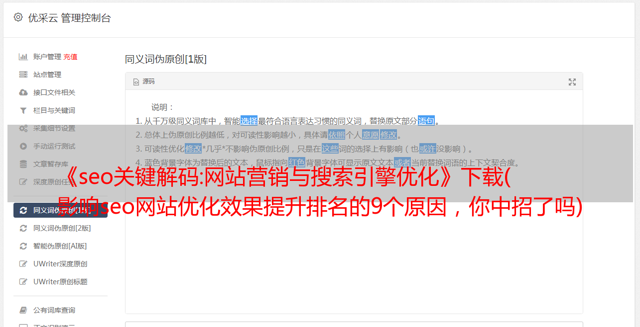This screenshot has height=327, width=640.
Task: Click the 源码 toolbar button
Action: (x=144, y=82)
